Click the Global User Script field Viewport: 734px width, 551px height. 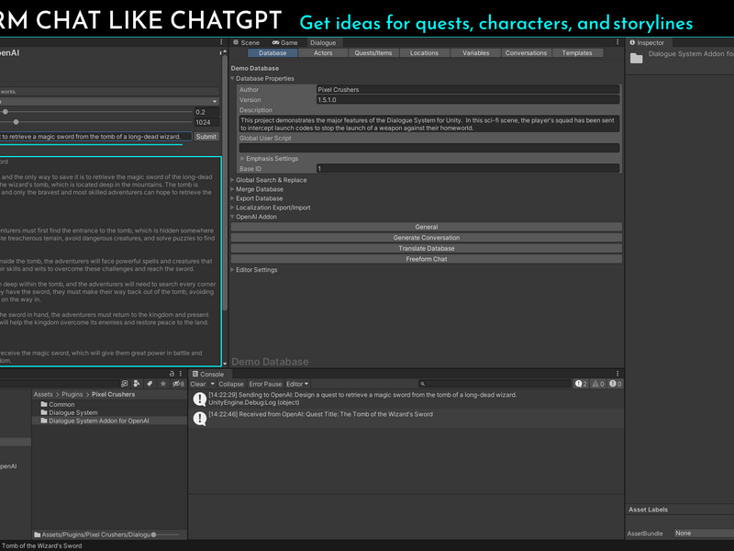coord(429,148)
